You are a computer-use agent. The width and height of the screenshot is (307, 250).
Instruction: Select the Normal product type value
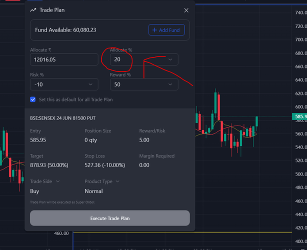pos(93,191)
